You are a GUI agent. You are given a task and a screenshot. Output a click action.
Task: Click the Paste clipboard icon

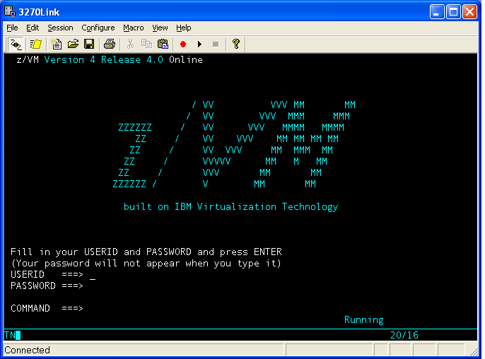163,45
